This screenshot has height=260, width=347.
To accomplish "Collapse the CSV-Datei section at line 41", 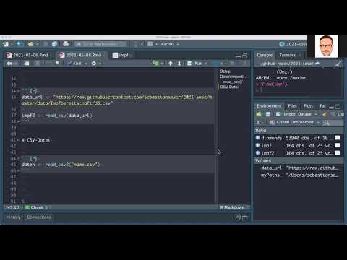I will pyautogui.click(x=18, y=140).
